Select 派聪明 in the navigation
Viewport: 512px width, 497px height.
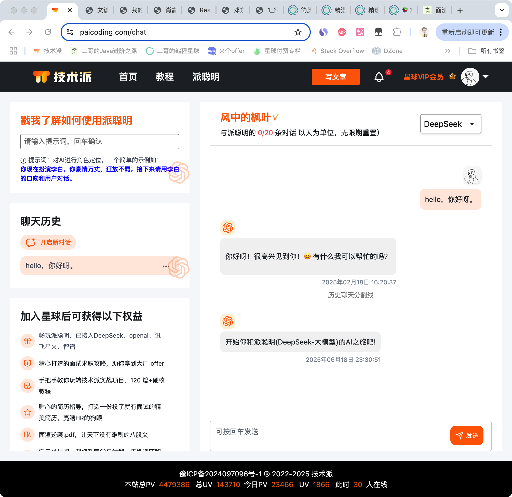[206, 77]
